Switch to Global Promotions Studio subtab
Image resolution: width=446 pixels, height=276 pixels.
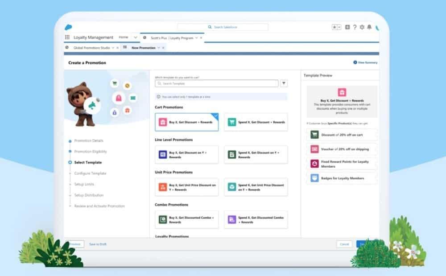point(91,48)
